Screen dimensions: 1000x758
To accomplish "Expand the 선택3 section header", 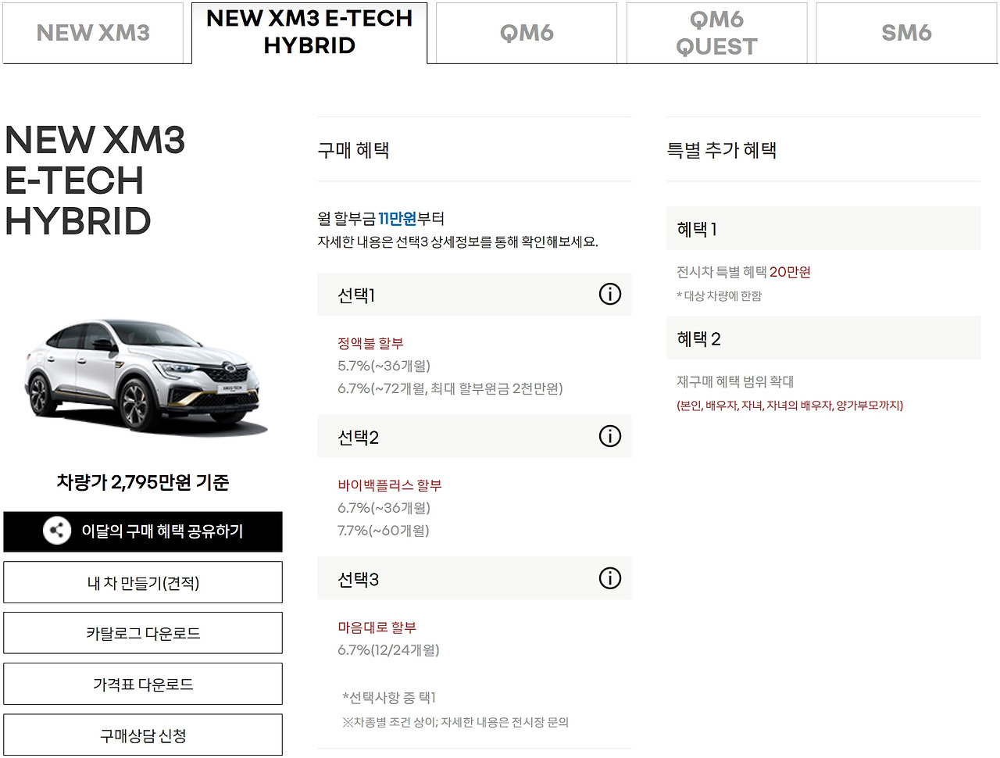I will click(474, 579).
